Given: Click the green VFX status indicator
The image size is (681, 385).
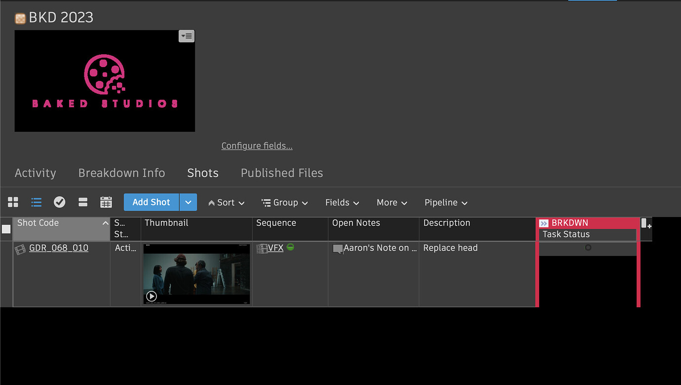Looking at the screenshot, I should point(290,247).
